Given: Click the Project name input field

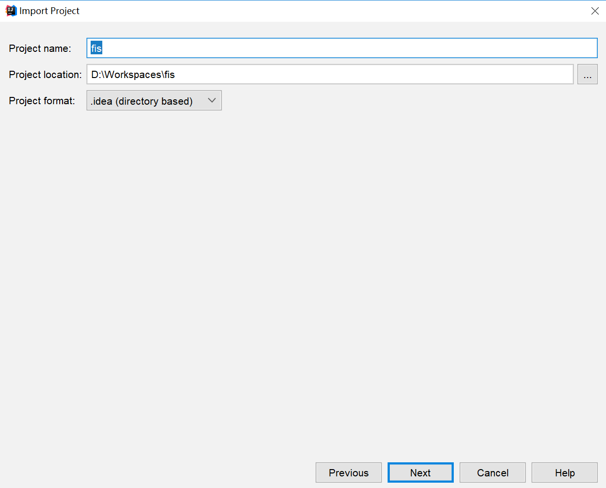Looking at the screenshot, I should [x=342, y=48].
